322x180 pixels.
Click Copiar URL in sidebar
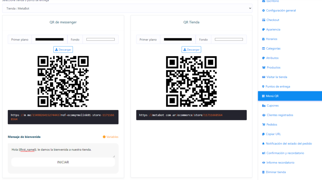273,134
